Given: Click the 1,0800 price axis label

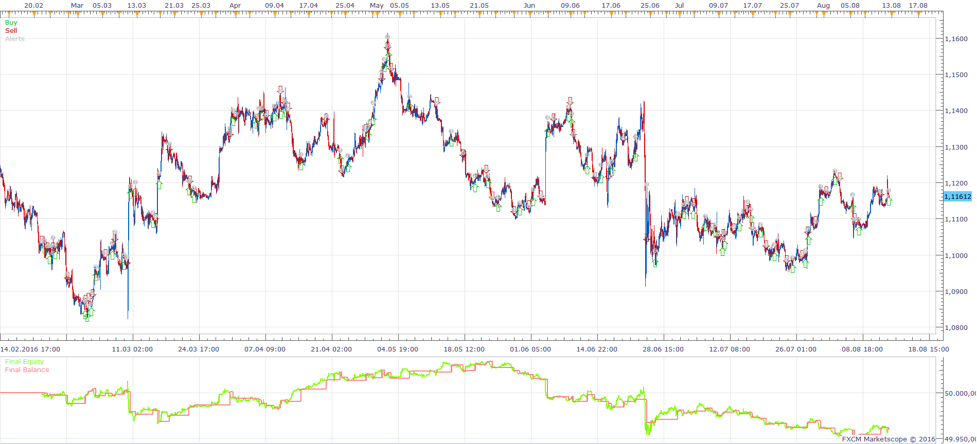Looking at the screenshot, I should 956,328.
